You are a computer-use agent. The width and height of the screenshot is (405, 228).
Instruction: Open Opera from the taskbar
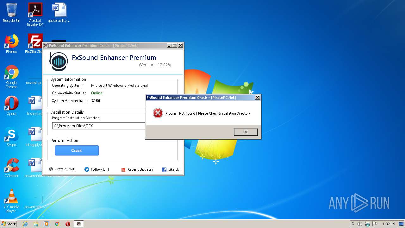point(68,224)
